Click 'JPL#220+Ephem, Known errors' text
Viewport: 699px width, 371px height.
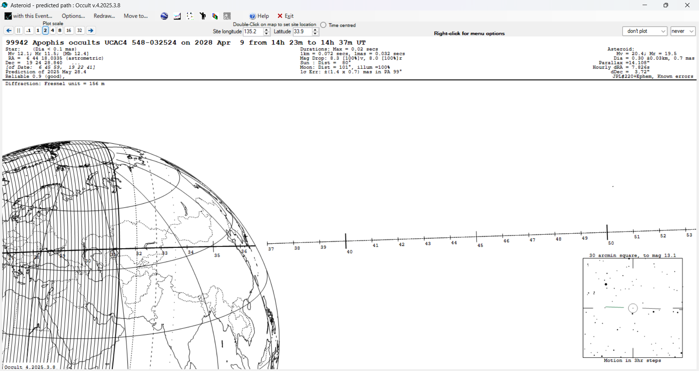pos(653,76)
